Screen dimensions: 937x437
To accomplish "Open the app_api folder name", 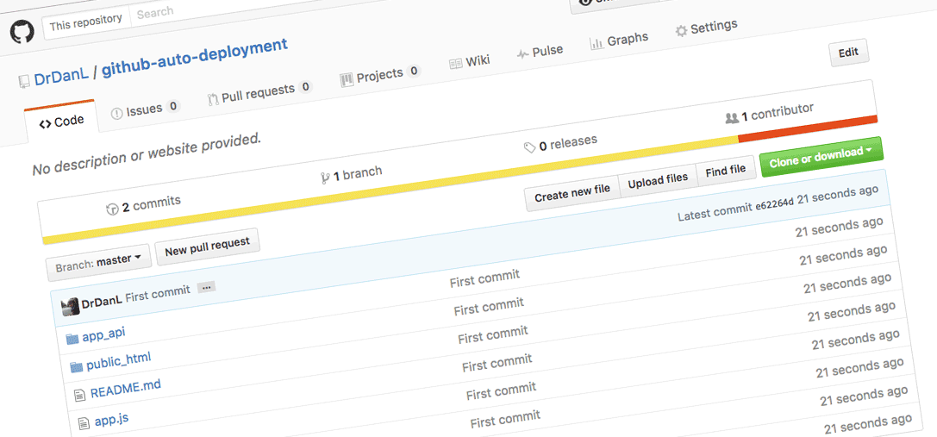I will coord(104,334).
